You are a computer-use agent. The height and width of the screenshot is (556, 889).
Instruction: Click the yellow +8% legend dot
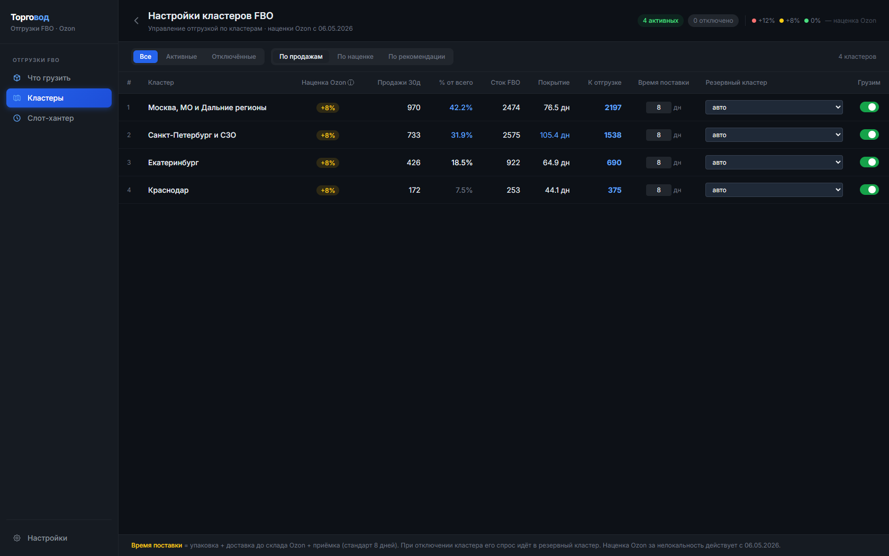(782, 21)
